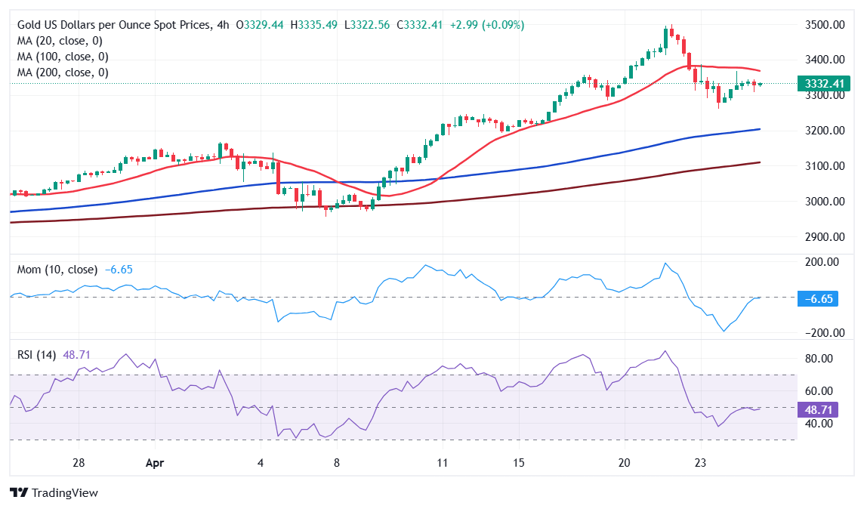The width and height of the screenshot is (864, 509).
Task: Select the MA (20, close, 0) legend
Action: pos(60,41)
